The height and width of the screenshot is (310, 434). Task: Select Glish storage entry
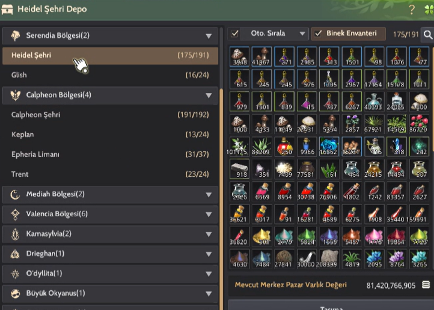[110, 75]
